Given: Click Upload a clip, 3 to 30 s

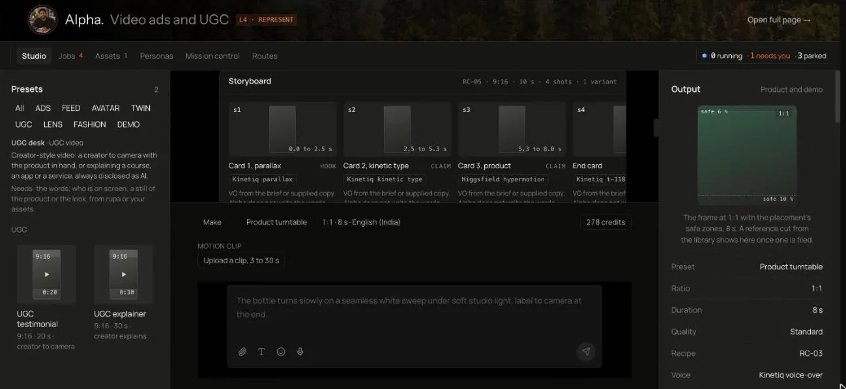Looking at the screenshot, I should point(241,261).
